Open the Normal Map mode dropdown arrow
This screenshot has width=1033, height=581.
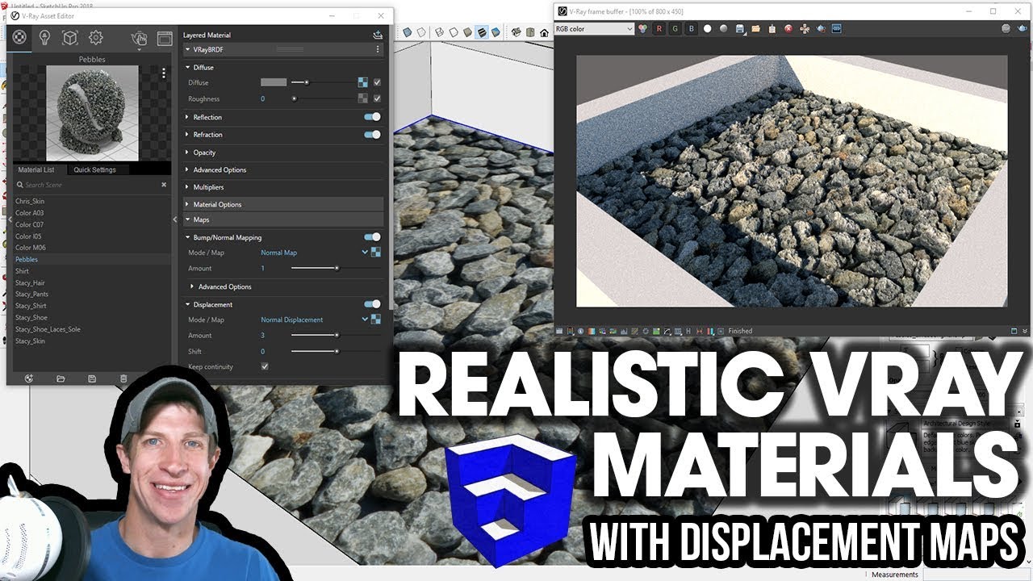[365, 253]
